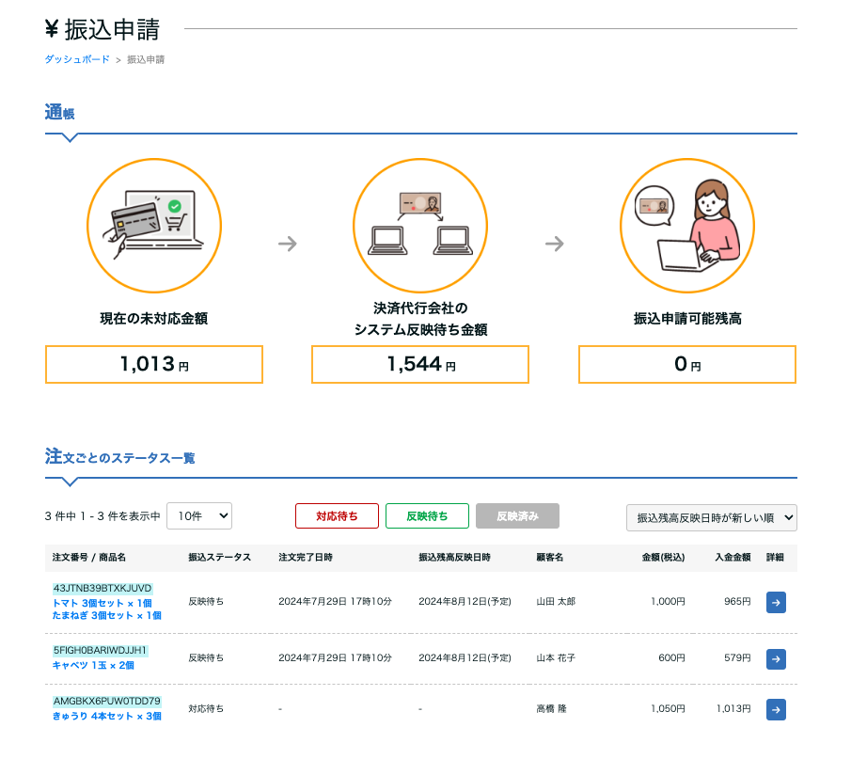851x759 pixels.
Task: Click the second gray arrow between illustrations
Action: (555, 244)
